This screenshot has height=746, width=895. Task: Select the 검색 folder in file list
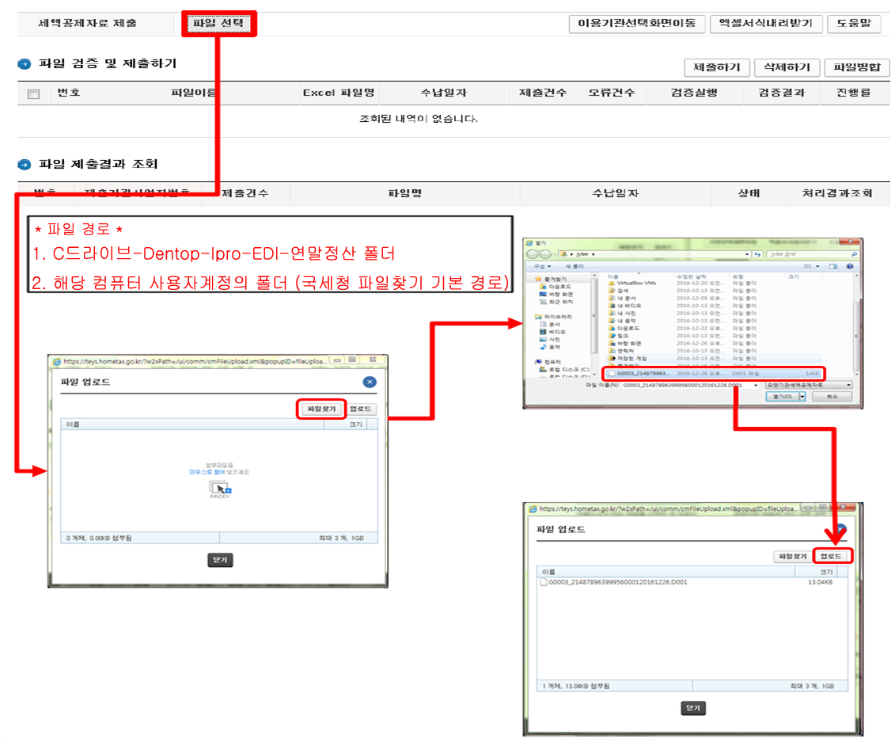(620, 291)
